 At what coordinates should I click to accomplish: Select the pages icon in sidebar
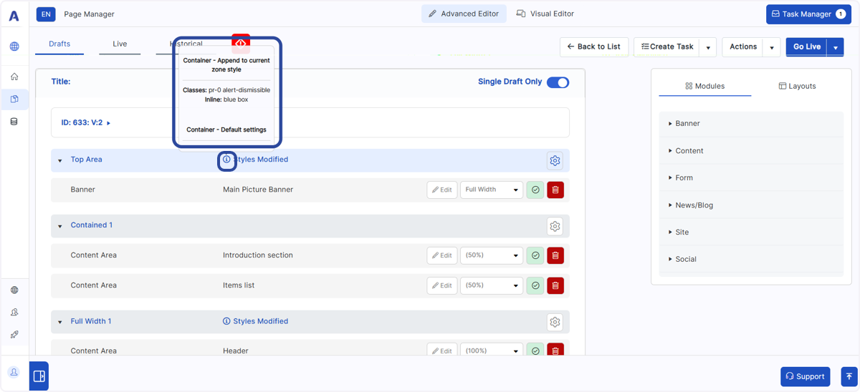[x=14, y=99]
